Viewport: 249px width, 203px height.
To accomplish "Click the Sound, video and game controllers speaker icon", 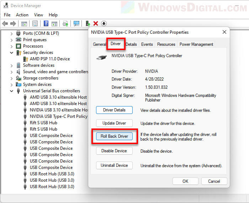I will [x=18, y=72].
